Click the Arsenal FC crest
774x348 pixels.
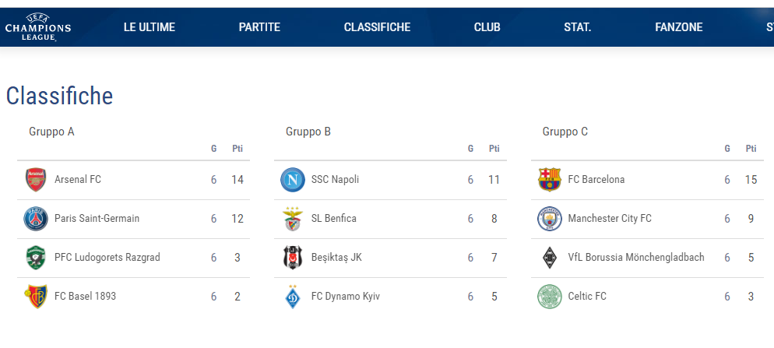[x=36, y=180]
